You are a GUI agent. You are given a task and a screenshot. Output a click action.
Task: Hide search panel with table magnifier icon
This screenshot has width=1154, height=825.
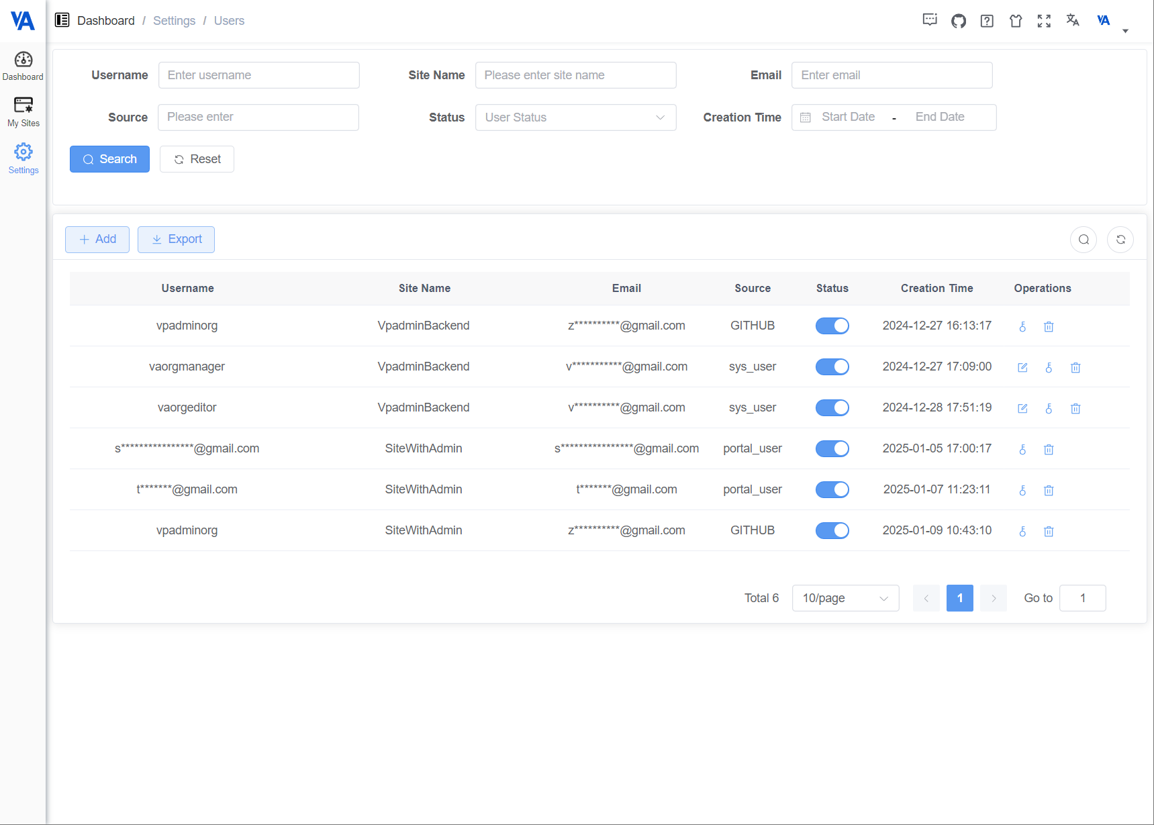pos(1083,240)
